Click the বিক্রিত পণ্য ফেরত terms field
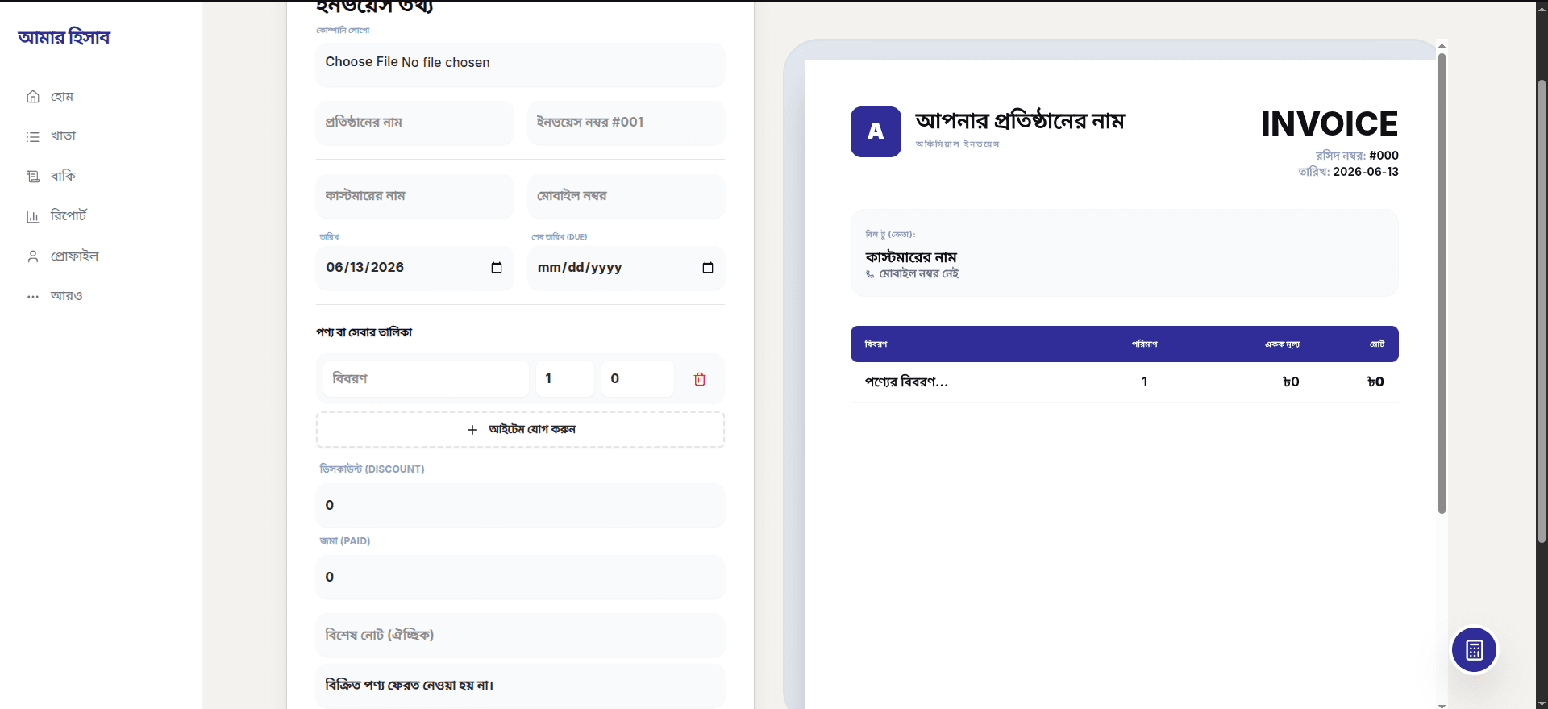The width and height of the screenshot is (1548, 709). click(x=520, y=686)
